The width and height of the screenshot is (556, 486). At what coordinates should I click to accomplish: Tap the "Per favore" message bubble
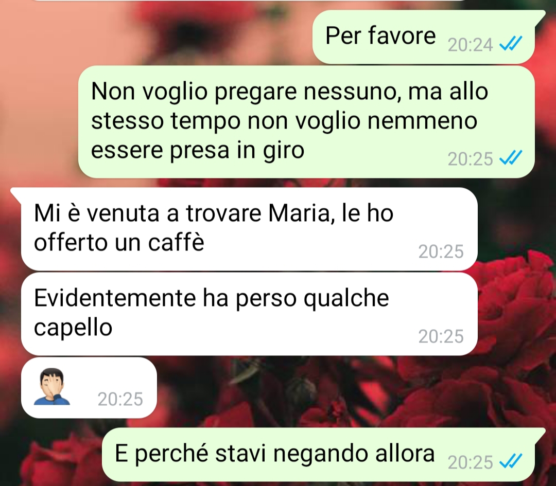click(x=424, y=37)
